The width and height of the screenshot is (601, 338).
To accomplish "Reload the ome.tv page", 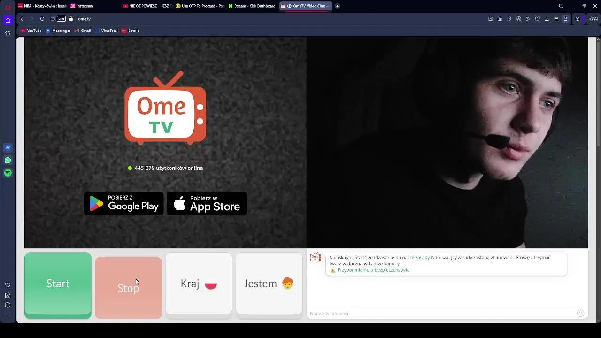I will coord(42,19).
